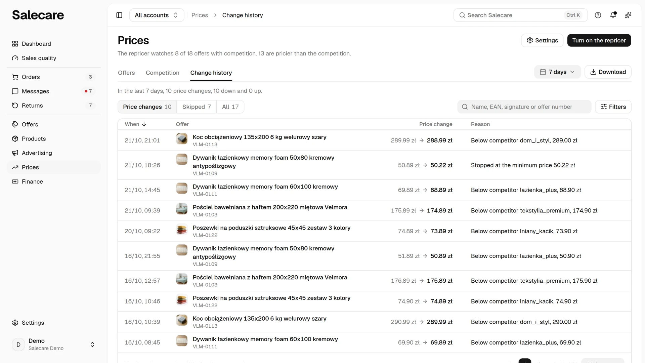
Task: Click Turn on the repricer
Action: point(599,40)
